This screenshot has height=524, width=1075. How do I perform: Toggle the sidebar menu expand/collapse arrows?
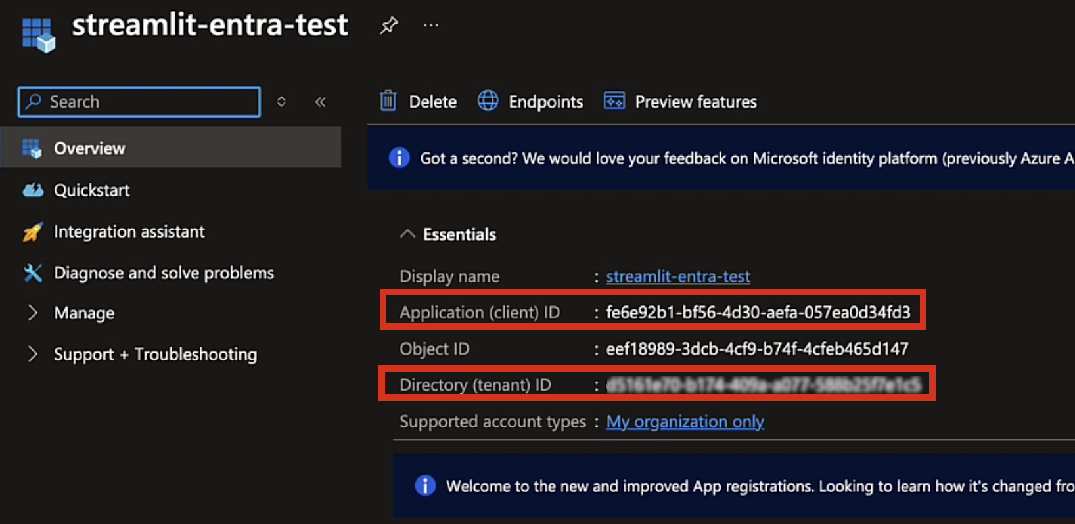point(281,102)
